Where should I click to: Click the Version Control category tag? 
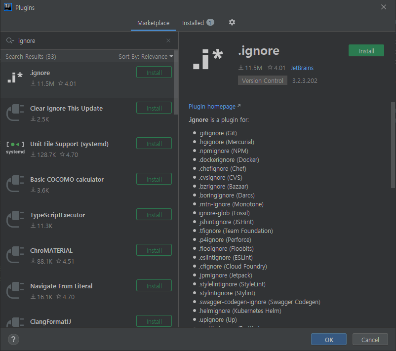pos(262,81)
